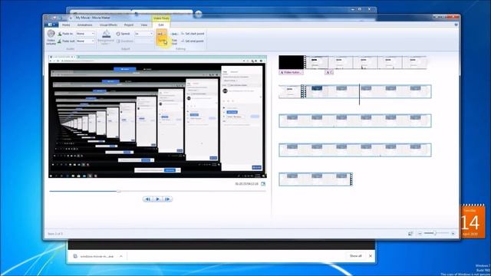The image size is (491, 276).
Task: Switch to the Visual Effects tab
Action: point(108,25)
